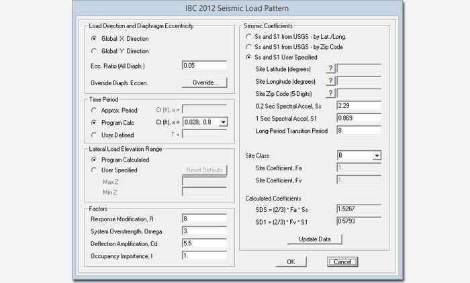470x283 pixels.
Task: Open the Site Class dropdown arrow
Action: click(377, 156)
